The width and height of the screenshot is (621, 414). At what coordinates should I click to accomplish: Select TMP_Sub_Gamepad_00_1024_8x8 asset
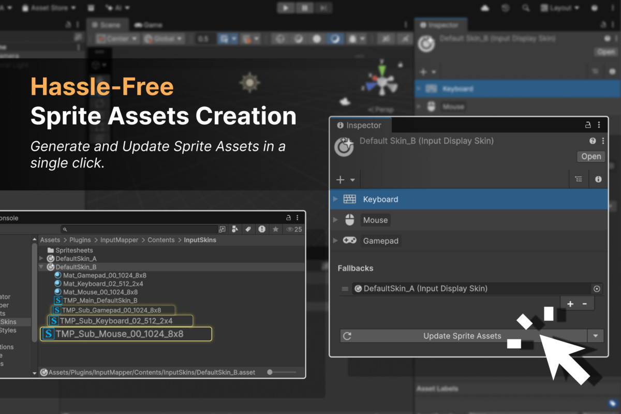tap(113, 310)
